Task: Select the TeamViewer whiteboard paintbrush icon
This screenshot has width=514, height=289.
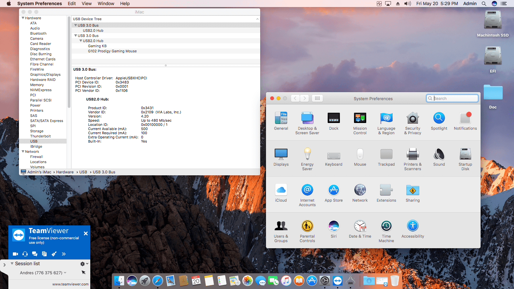Action: pyautogui.click(x=54, y=254)
